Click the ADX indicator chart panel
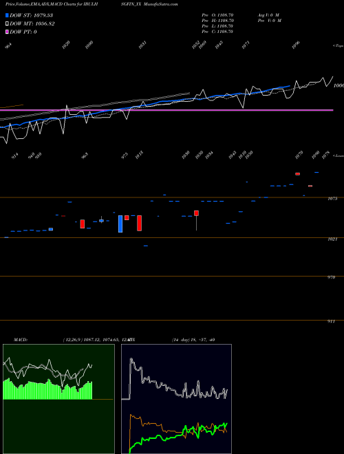The height and width of the screenshot is (454, 344). [176, 399]
